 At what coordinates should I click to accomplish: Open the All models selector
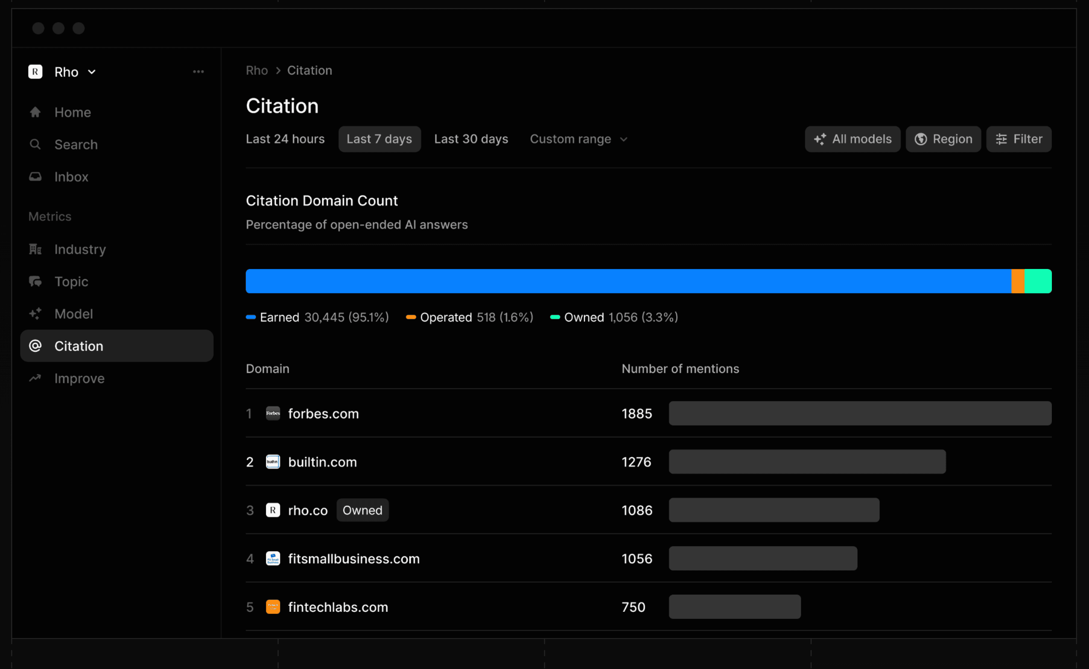point(853,139)
